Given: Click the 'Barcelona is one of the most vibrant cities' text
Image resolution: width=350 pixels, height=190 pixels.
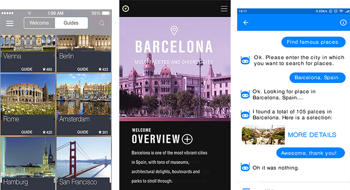Looking at the screenshot, I should (x=170, y=153).
